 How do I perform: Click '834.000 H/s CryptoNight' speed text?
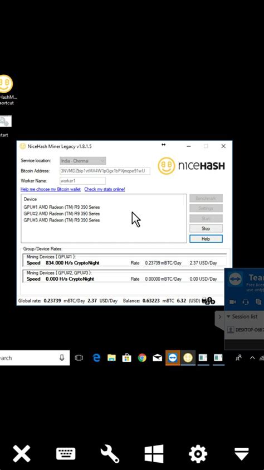(72, 263)
